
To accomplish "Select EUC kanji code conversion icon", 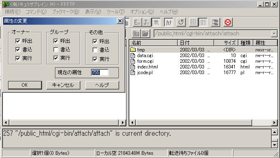I will (x=137, y=23).
